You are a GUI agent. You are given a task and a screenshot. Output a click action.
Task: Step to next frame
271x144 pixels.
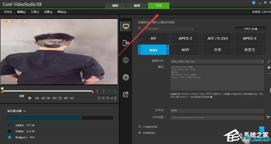coord(49,98)
